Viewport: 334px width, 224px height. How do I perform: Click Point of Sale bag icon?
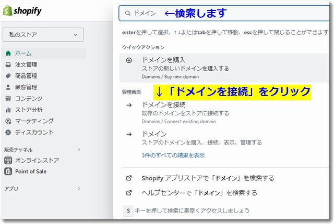[8, 172]
